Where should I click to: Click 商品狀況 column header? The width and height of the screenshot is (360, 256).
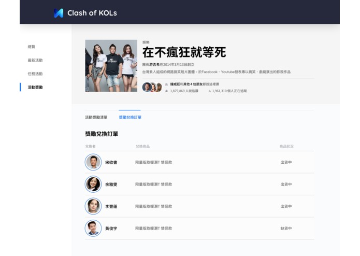point(286,147)
